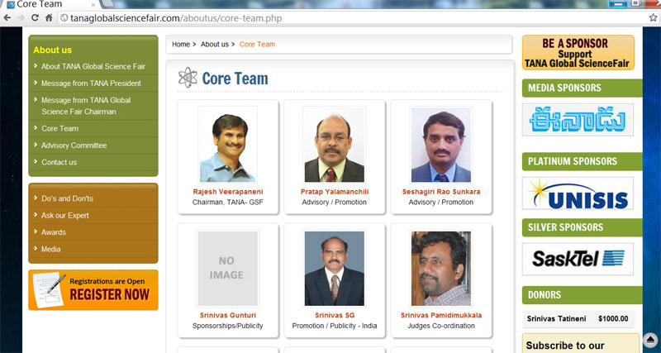Go to Do's and Don'ts page

tap(67, 198)
